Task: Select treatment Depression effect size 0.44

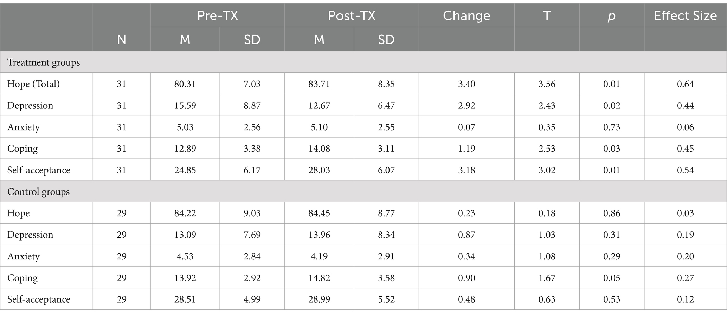Action: point(685,106)
